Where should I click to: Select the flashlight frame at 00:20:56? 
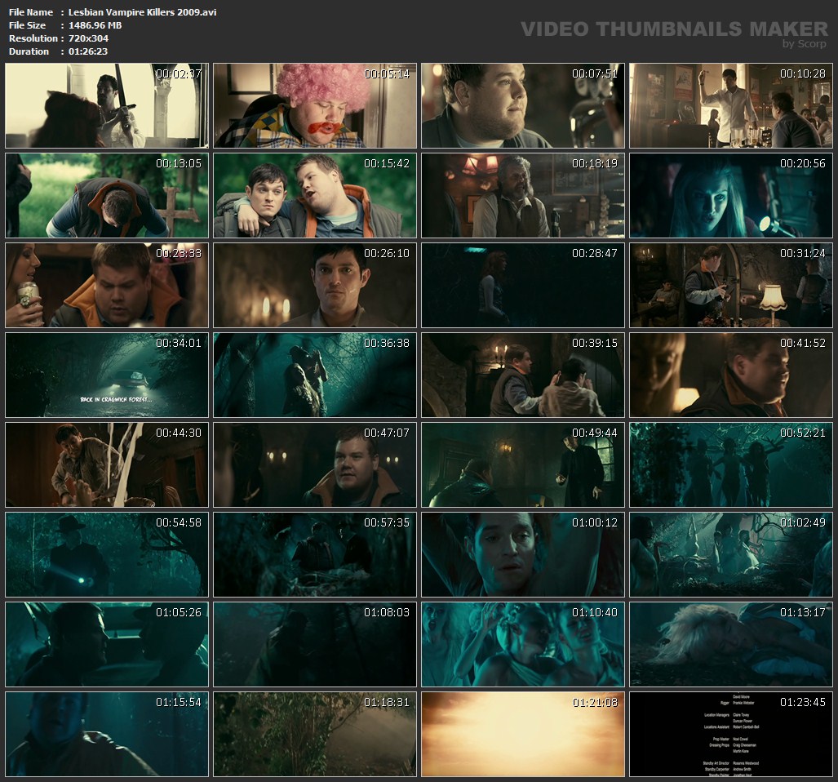tap(731, 195)
